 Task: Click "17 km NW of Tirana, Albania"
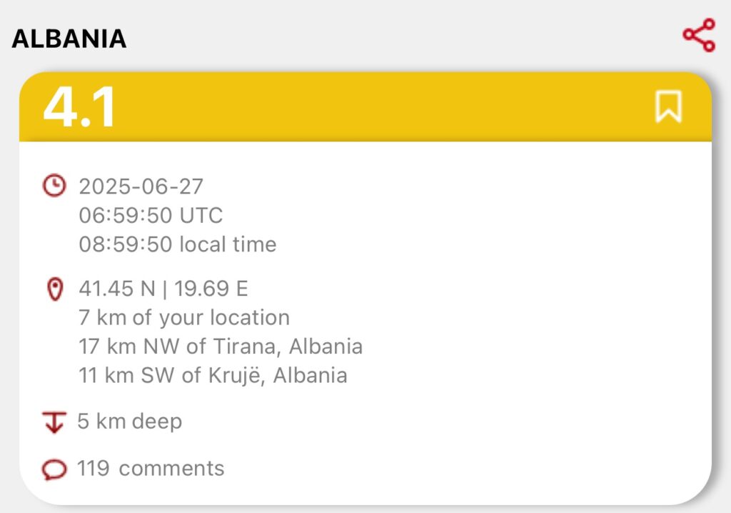[221, 347]
